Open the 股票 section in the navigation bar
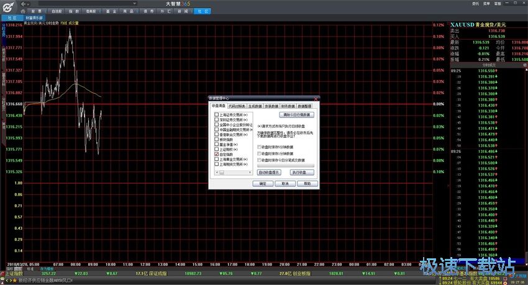The width and height of the screenshot is (528, 285). 36,11
